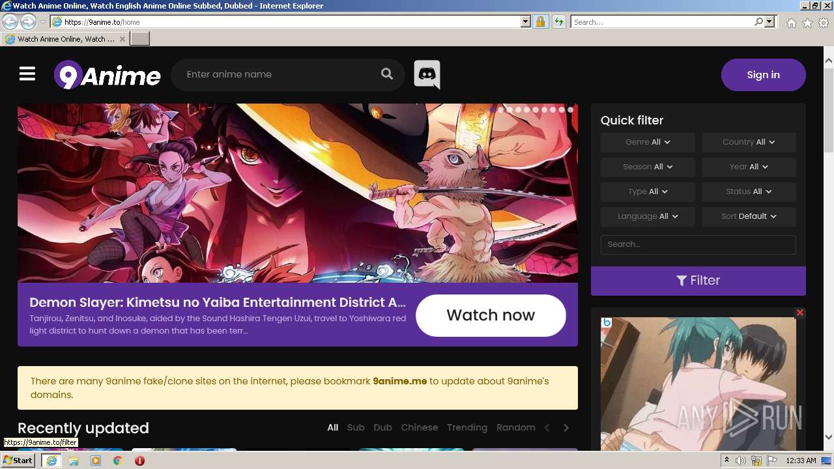
Task: Open IE search provider dropdown arrow
Action: (769, 21)
